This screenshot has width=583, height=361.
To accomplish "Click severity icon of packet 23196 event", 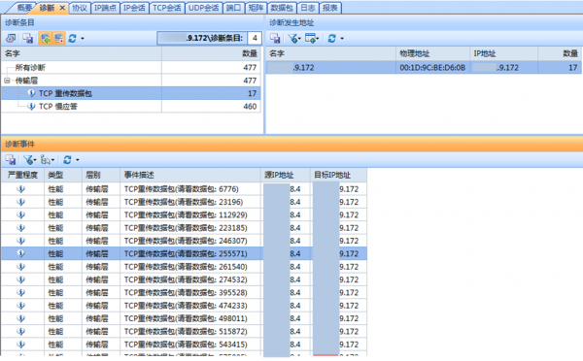I will pyautogui.click(x=21, y=202).
